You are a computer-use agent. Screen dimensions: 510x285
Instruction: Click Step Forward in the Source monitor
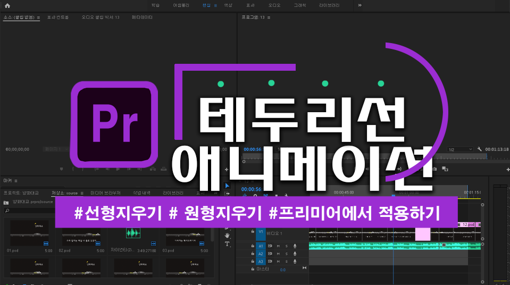point(129,169)
